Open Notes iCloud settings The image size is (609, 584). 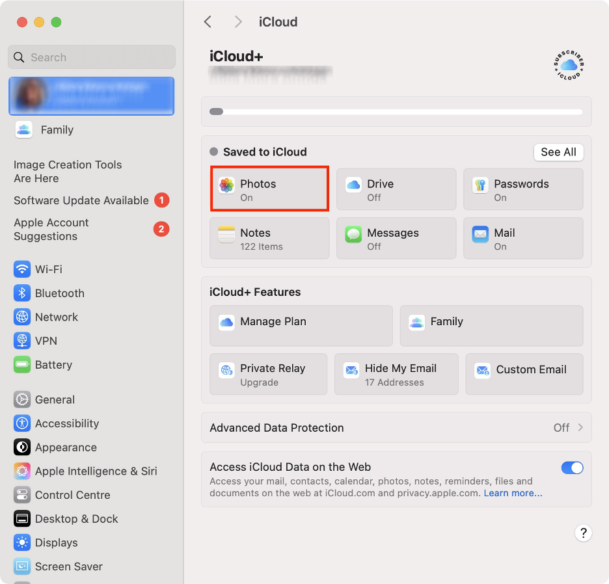click(269, 238)
